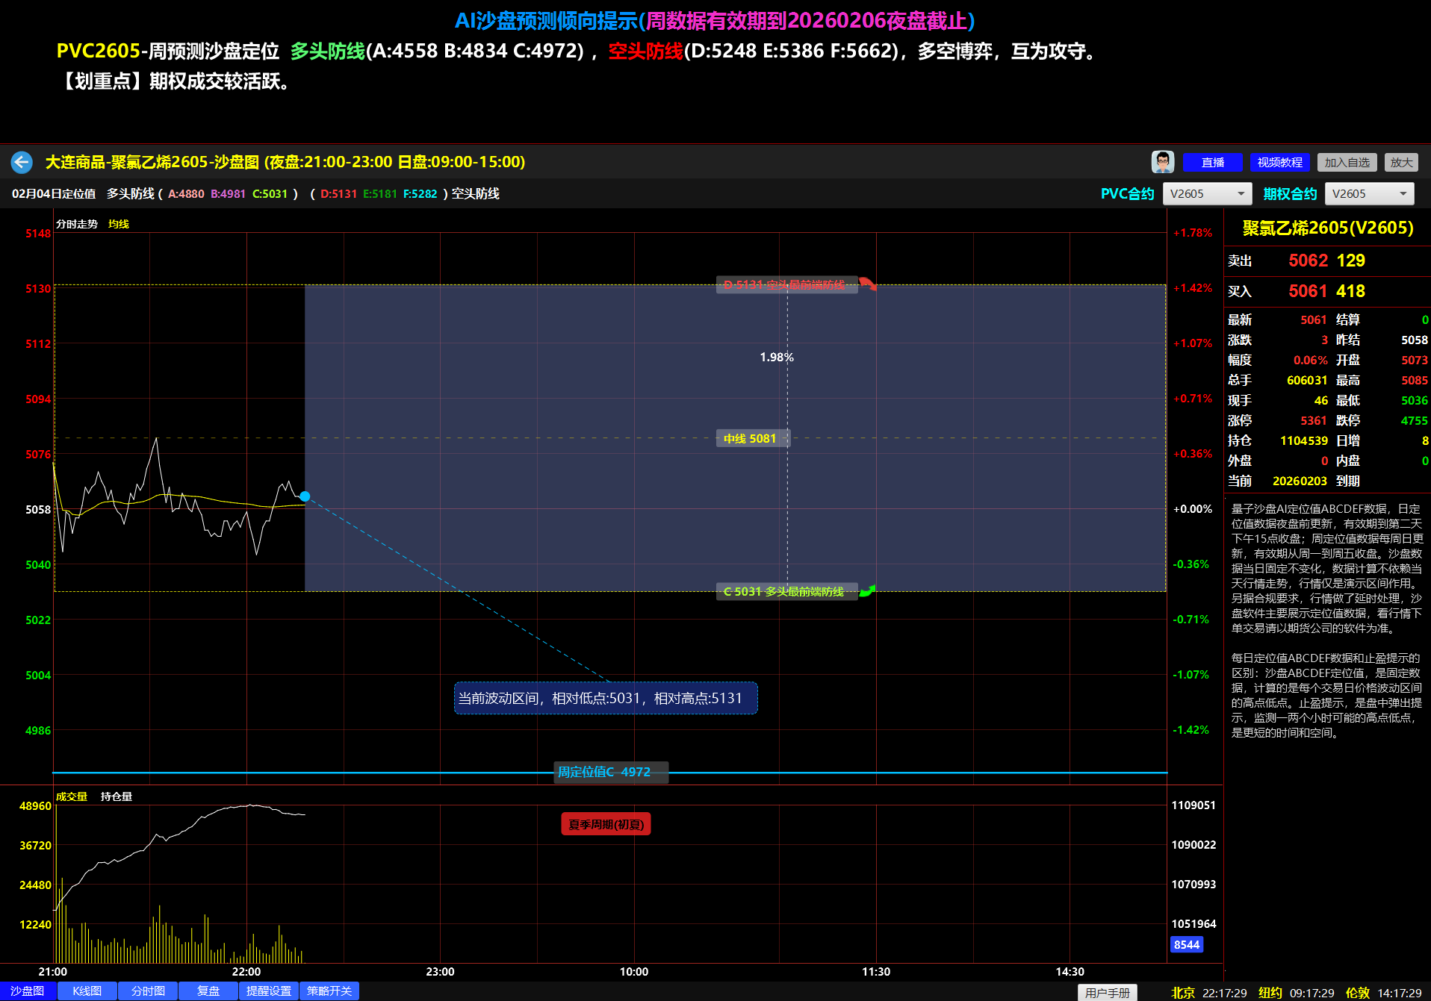Click the blue 8544 volume badge
This screenshot has width=1431, height=1001.
(1186, 944)
